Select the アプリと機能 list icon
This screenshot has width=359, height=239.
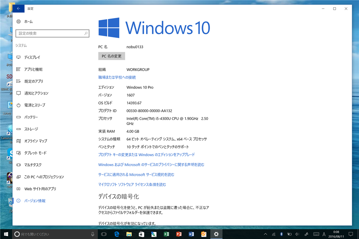[19, 69]
